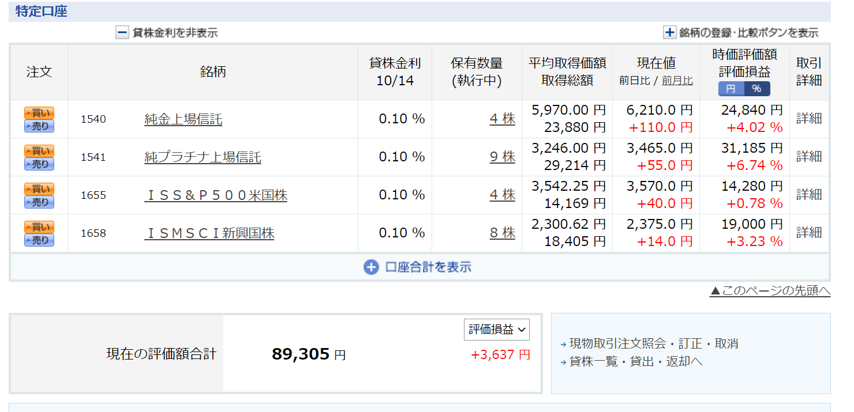Jump to このページの先頭へ
The width and height of the screenshot is (854, 412).
(x=770, y=291)
